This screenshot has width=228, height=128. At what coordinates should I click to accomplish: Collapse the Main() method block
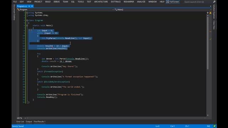[27, 26]
